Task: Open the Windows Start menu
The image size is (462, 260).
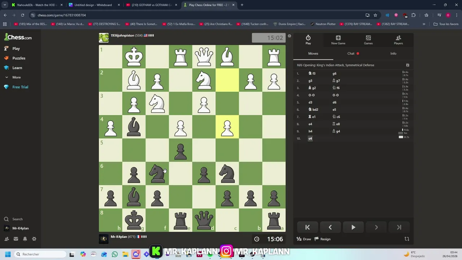Action: coord(8,254)
